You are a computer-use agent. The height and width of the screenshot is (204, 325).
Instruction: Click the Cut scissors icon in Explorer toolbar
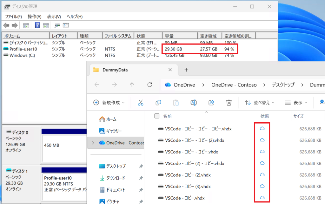tap(141, 103)
